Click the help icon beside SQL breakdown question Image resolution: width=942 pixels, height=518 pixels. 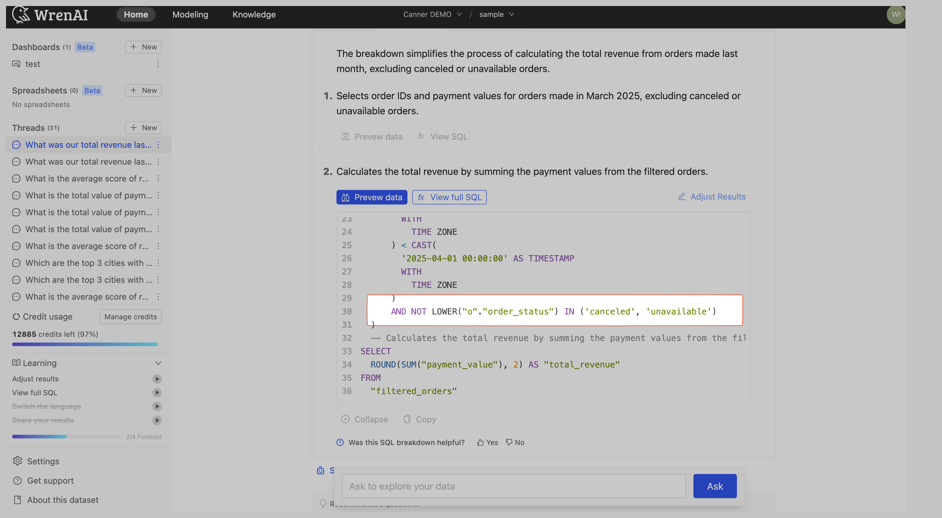click(x=340, y=442)
